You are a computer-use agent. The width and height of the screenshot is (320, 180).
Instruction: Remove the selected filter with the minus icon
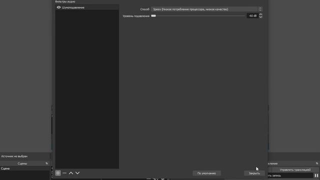64,173
